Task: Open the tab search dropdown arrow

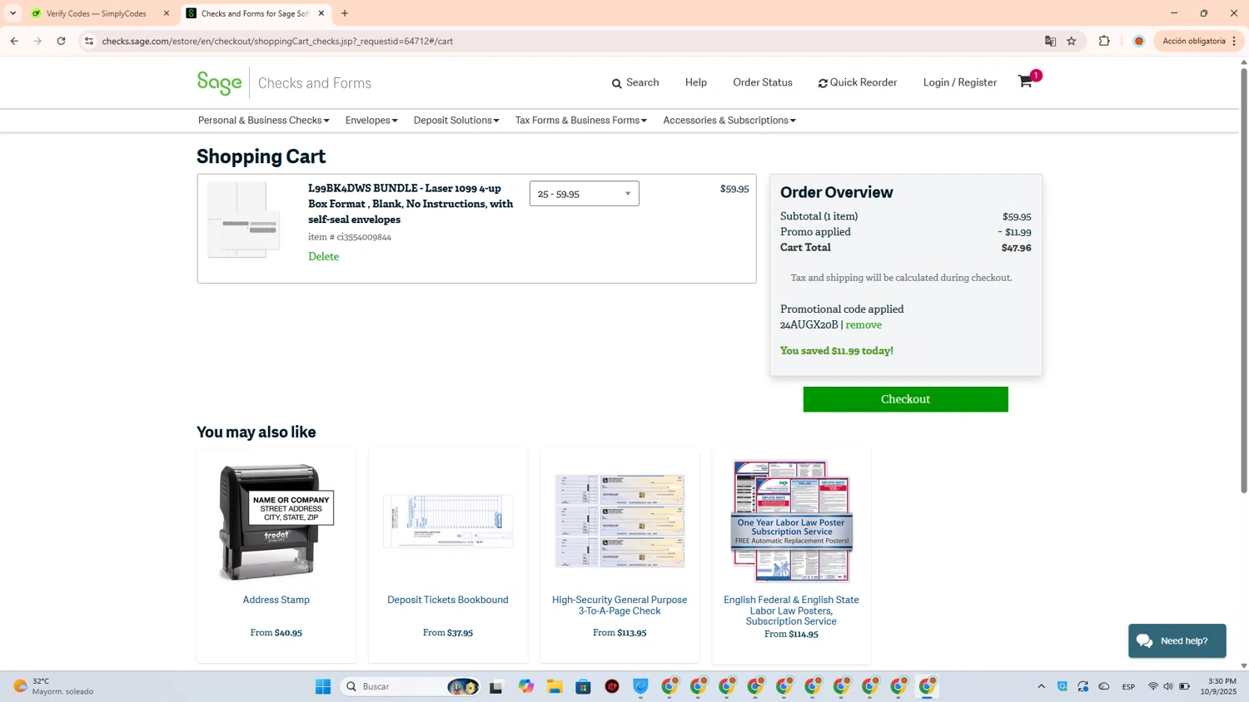Action: point(13,13)
